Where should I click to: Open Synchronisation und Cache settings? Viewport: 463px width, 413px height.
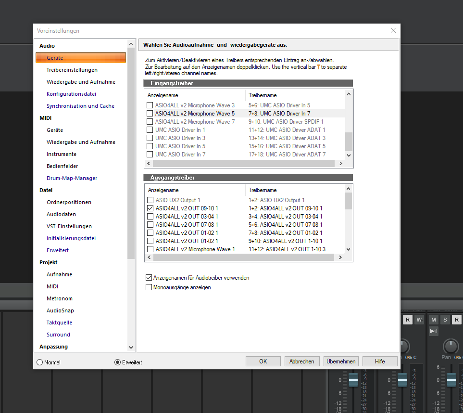(x=80, y=106)
